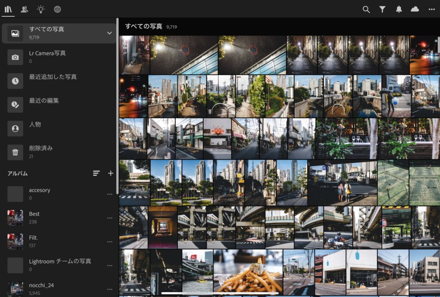This screenshot has width=440, height=297.
Task: Switch to the Shared people tab
Action: click(24, 9)
